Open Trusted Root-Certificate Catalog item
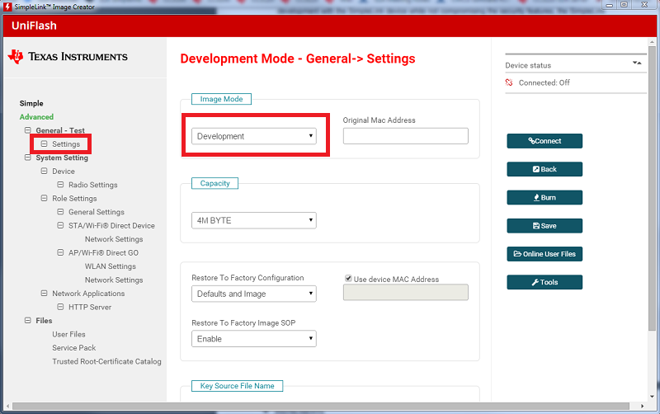Viewport: 660px width, 414px height. tap(106, 361)
